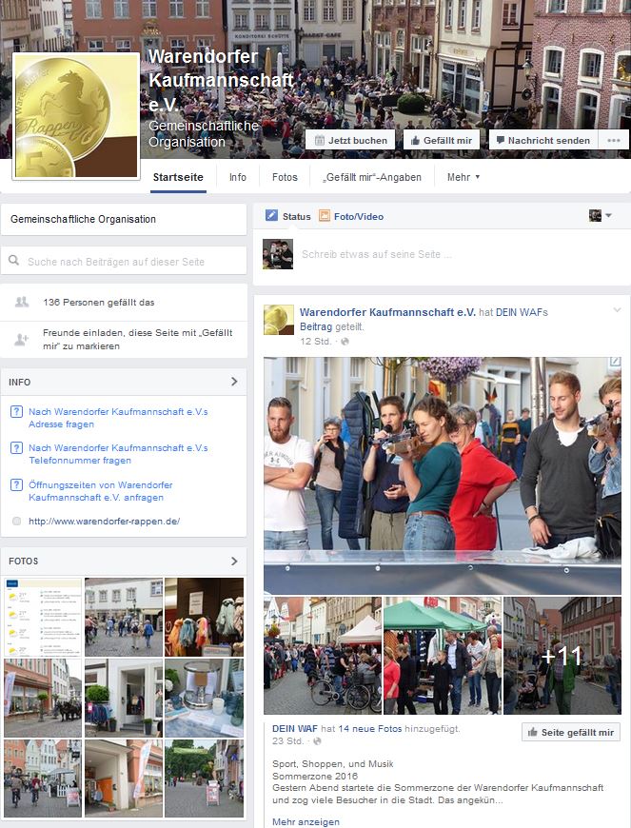Open DEIN WAFs link in post header
This screenshot has width=631, height=828.
point(522,312)
